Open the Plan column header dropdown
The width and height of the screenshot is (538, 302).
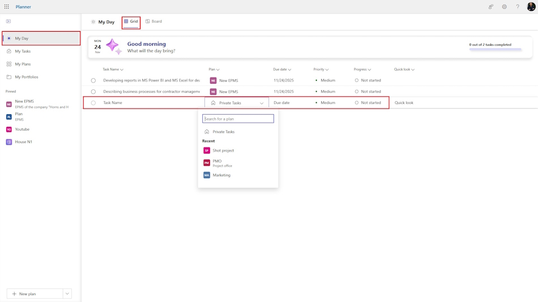pyautogui.click(x=218, y=70)
